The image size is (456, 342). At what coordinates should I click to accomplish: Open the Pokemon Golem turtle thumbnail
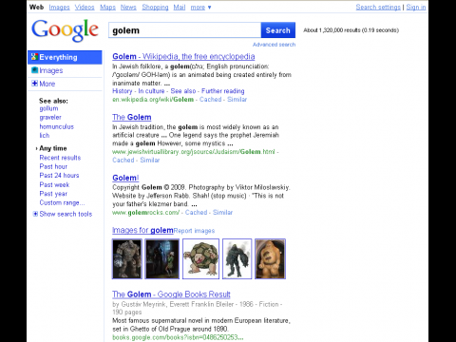click(200, 259)
